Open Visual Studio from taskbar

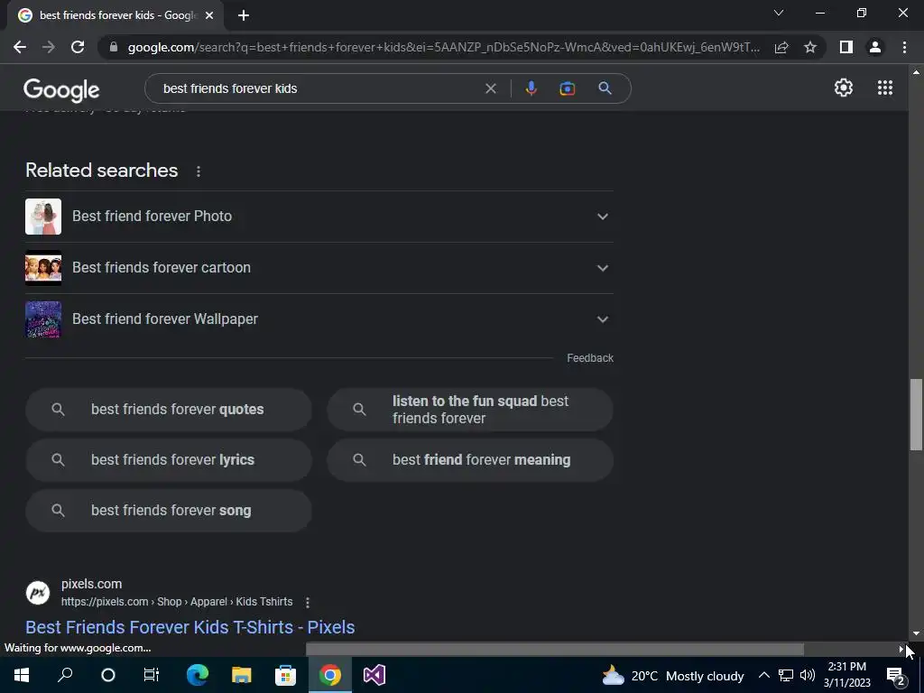[374, 675]
